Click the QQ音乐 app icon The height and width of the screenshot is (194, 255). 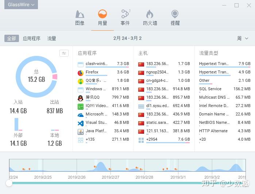click(81, 81)
